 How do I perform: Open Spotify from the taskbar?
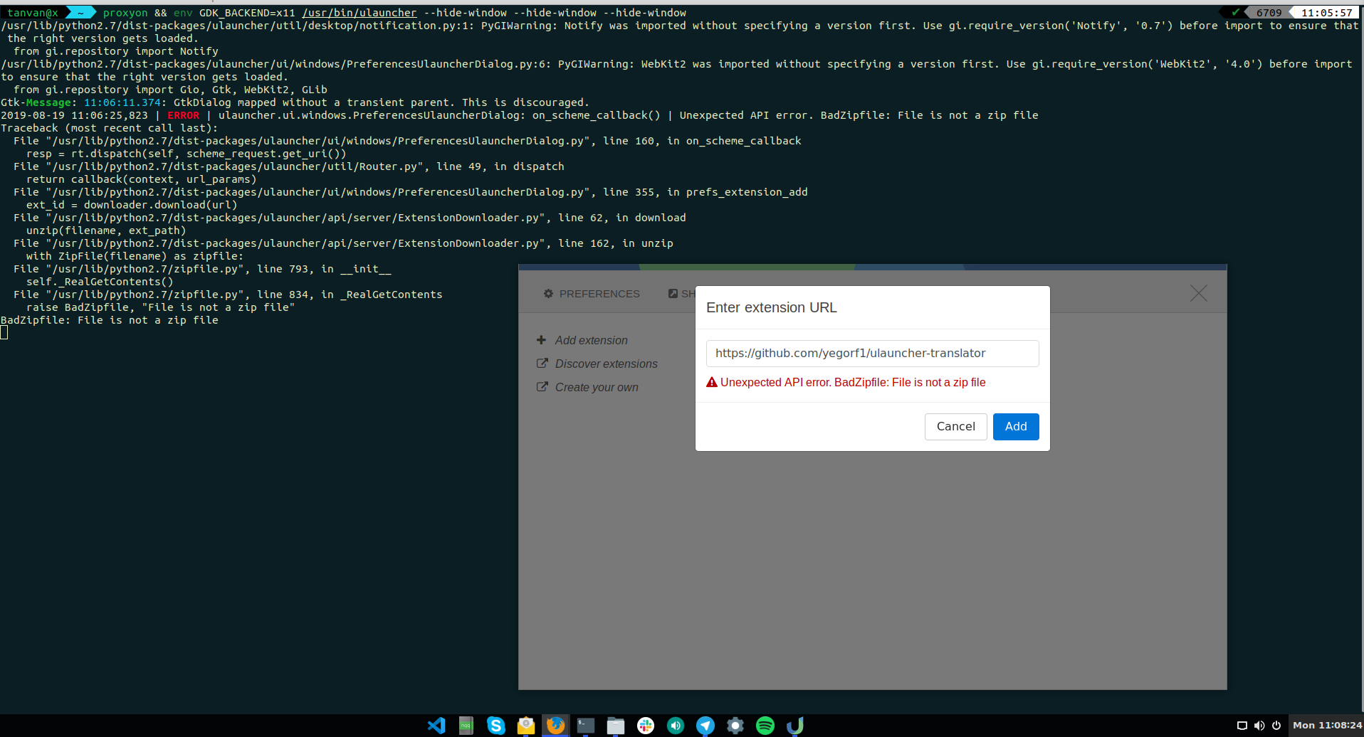(x=765, y=725)
